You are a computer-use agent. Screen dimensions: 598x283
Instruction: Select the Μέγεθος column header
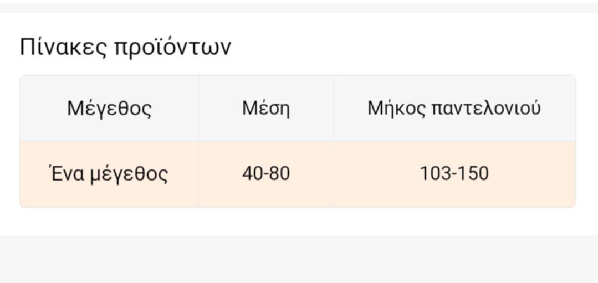pyautogui.click(x=109, y=108)
